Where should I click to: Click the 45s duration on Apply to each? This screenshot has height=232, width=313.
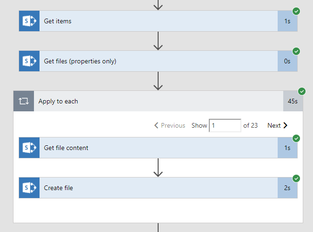click(x=293, y=101)
